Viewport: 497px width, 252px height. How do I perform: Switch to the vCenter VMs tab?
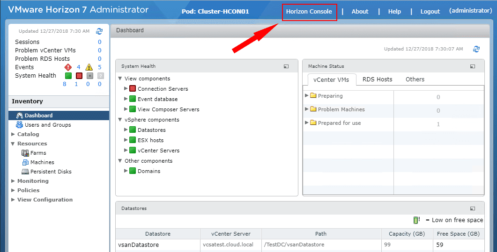coord(331,79)
